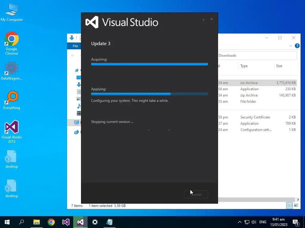305x228 pixels.
Task: Click Cancel in the Visual Studio installer
Action: click(x=196, y=194)
